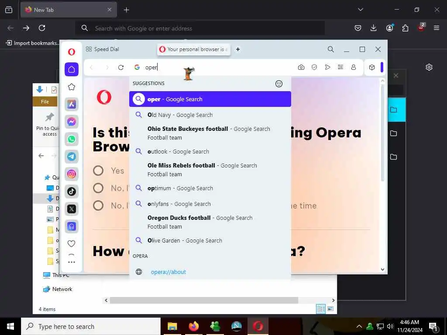Choose Ole Miss Rebels football suggestion
Image resolution: width=447 pixels, height=335 pixels.
tap(210, 170)
